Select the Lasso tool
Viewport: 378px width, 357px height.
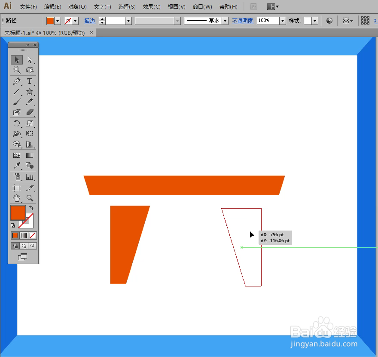point(30,70)
